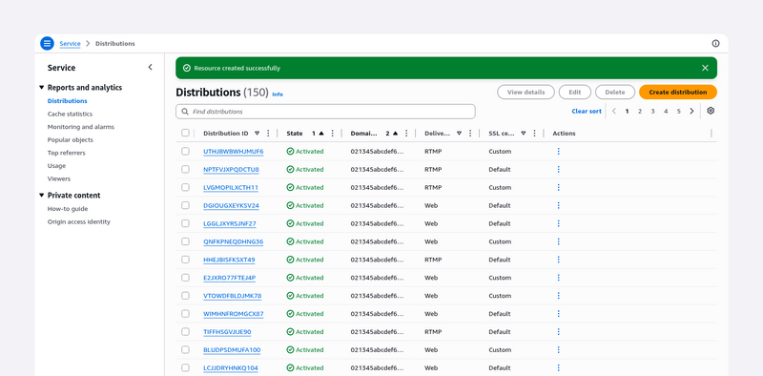Open Cache statistics in sidebar
This screenshot has width=763, height=376.
coord(70,114)
